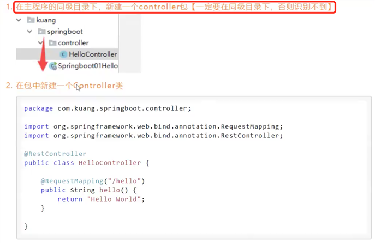Click the @RequestMapping("/hello") annotation
Image resolution: width=375 pixels, height=243 pixels.
coord(93,181)
